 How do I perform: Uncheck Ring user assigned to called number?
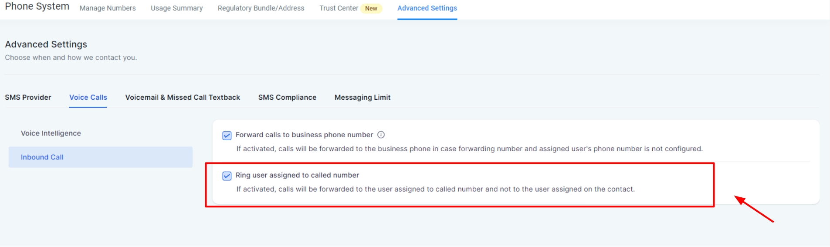(x=227, y=176)
